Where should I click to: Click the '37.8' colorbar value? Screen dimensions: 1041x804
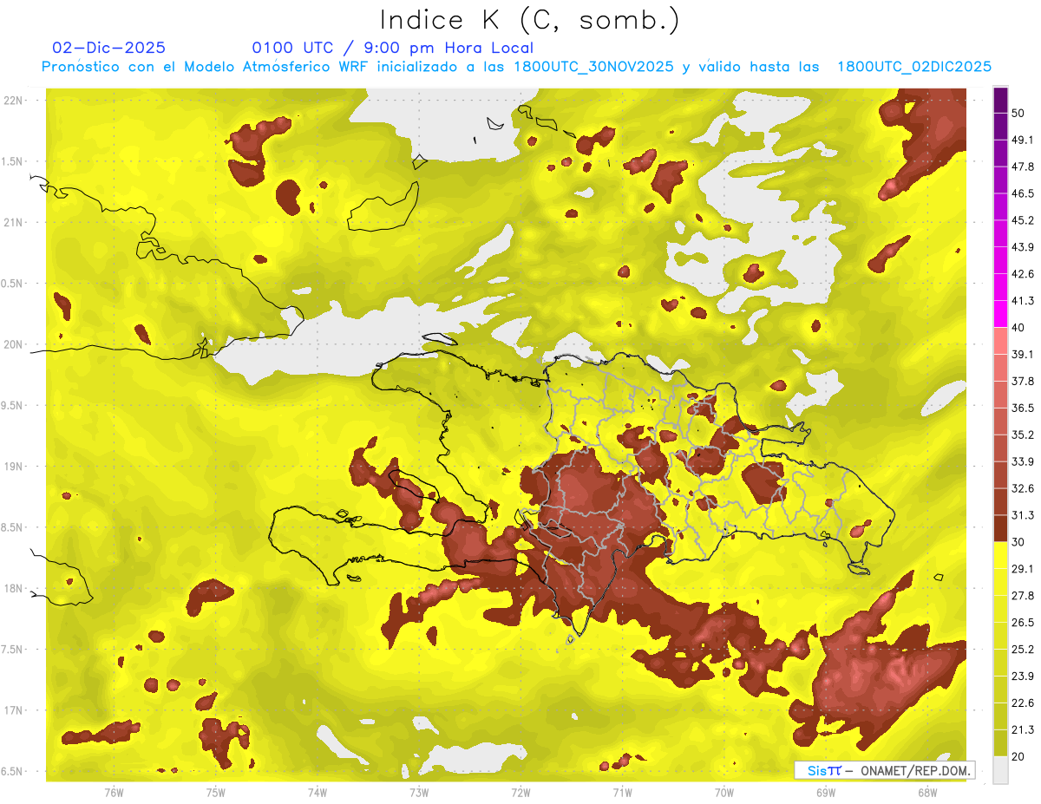pos(1023,381)
